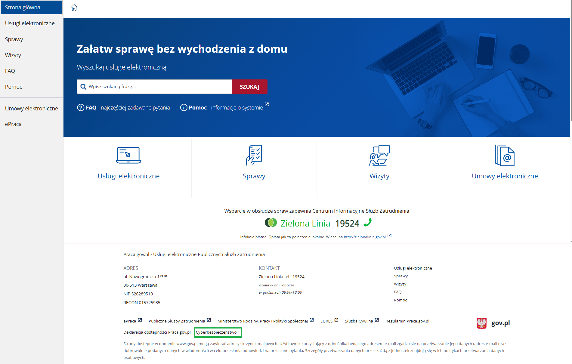Click the home breadcrumb icon
The image size is (572, 364).
pos(74,8)
